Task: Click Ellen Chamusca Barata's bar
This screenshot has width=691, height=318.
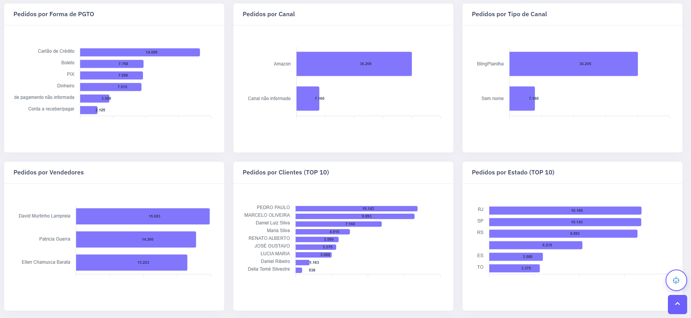Action: coord(131,263)
